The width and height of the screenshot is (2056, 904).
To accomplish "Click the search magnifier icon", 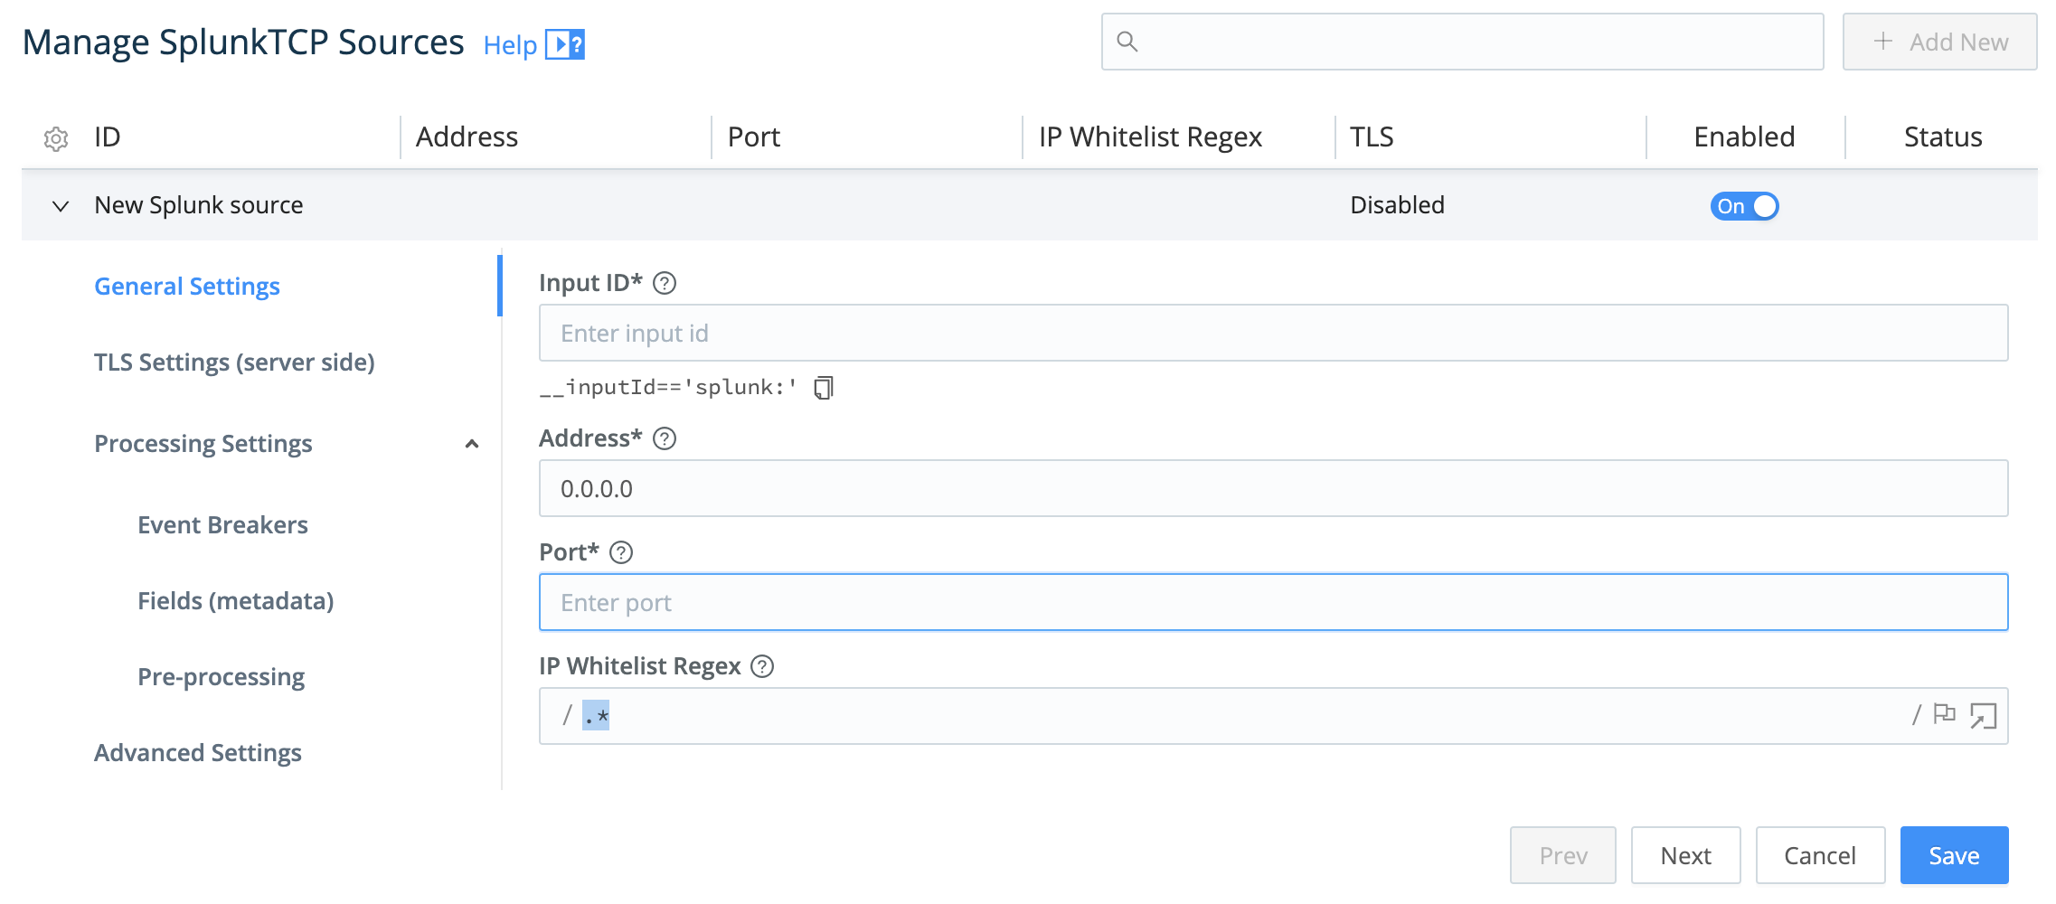I will coord(1127,42).
